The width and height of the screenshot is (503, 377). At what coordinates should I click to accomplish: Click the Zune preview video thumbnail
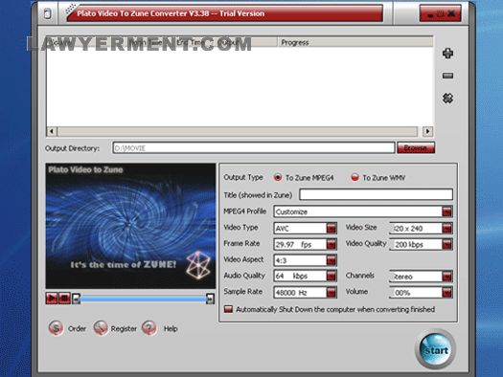[130, 226]
